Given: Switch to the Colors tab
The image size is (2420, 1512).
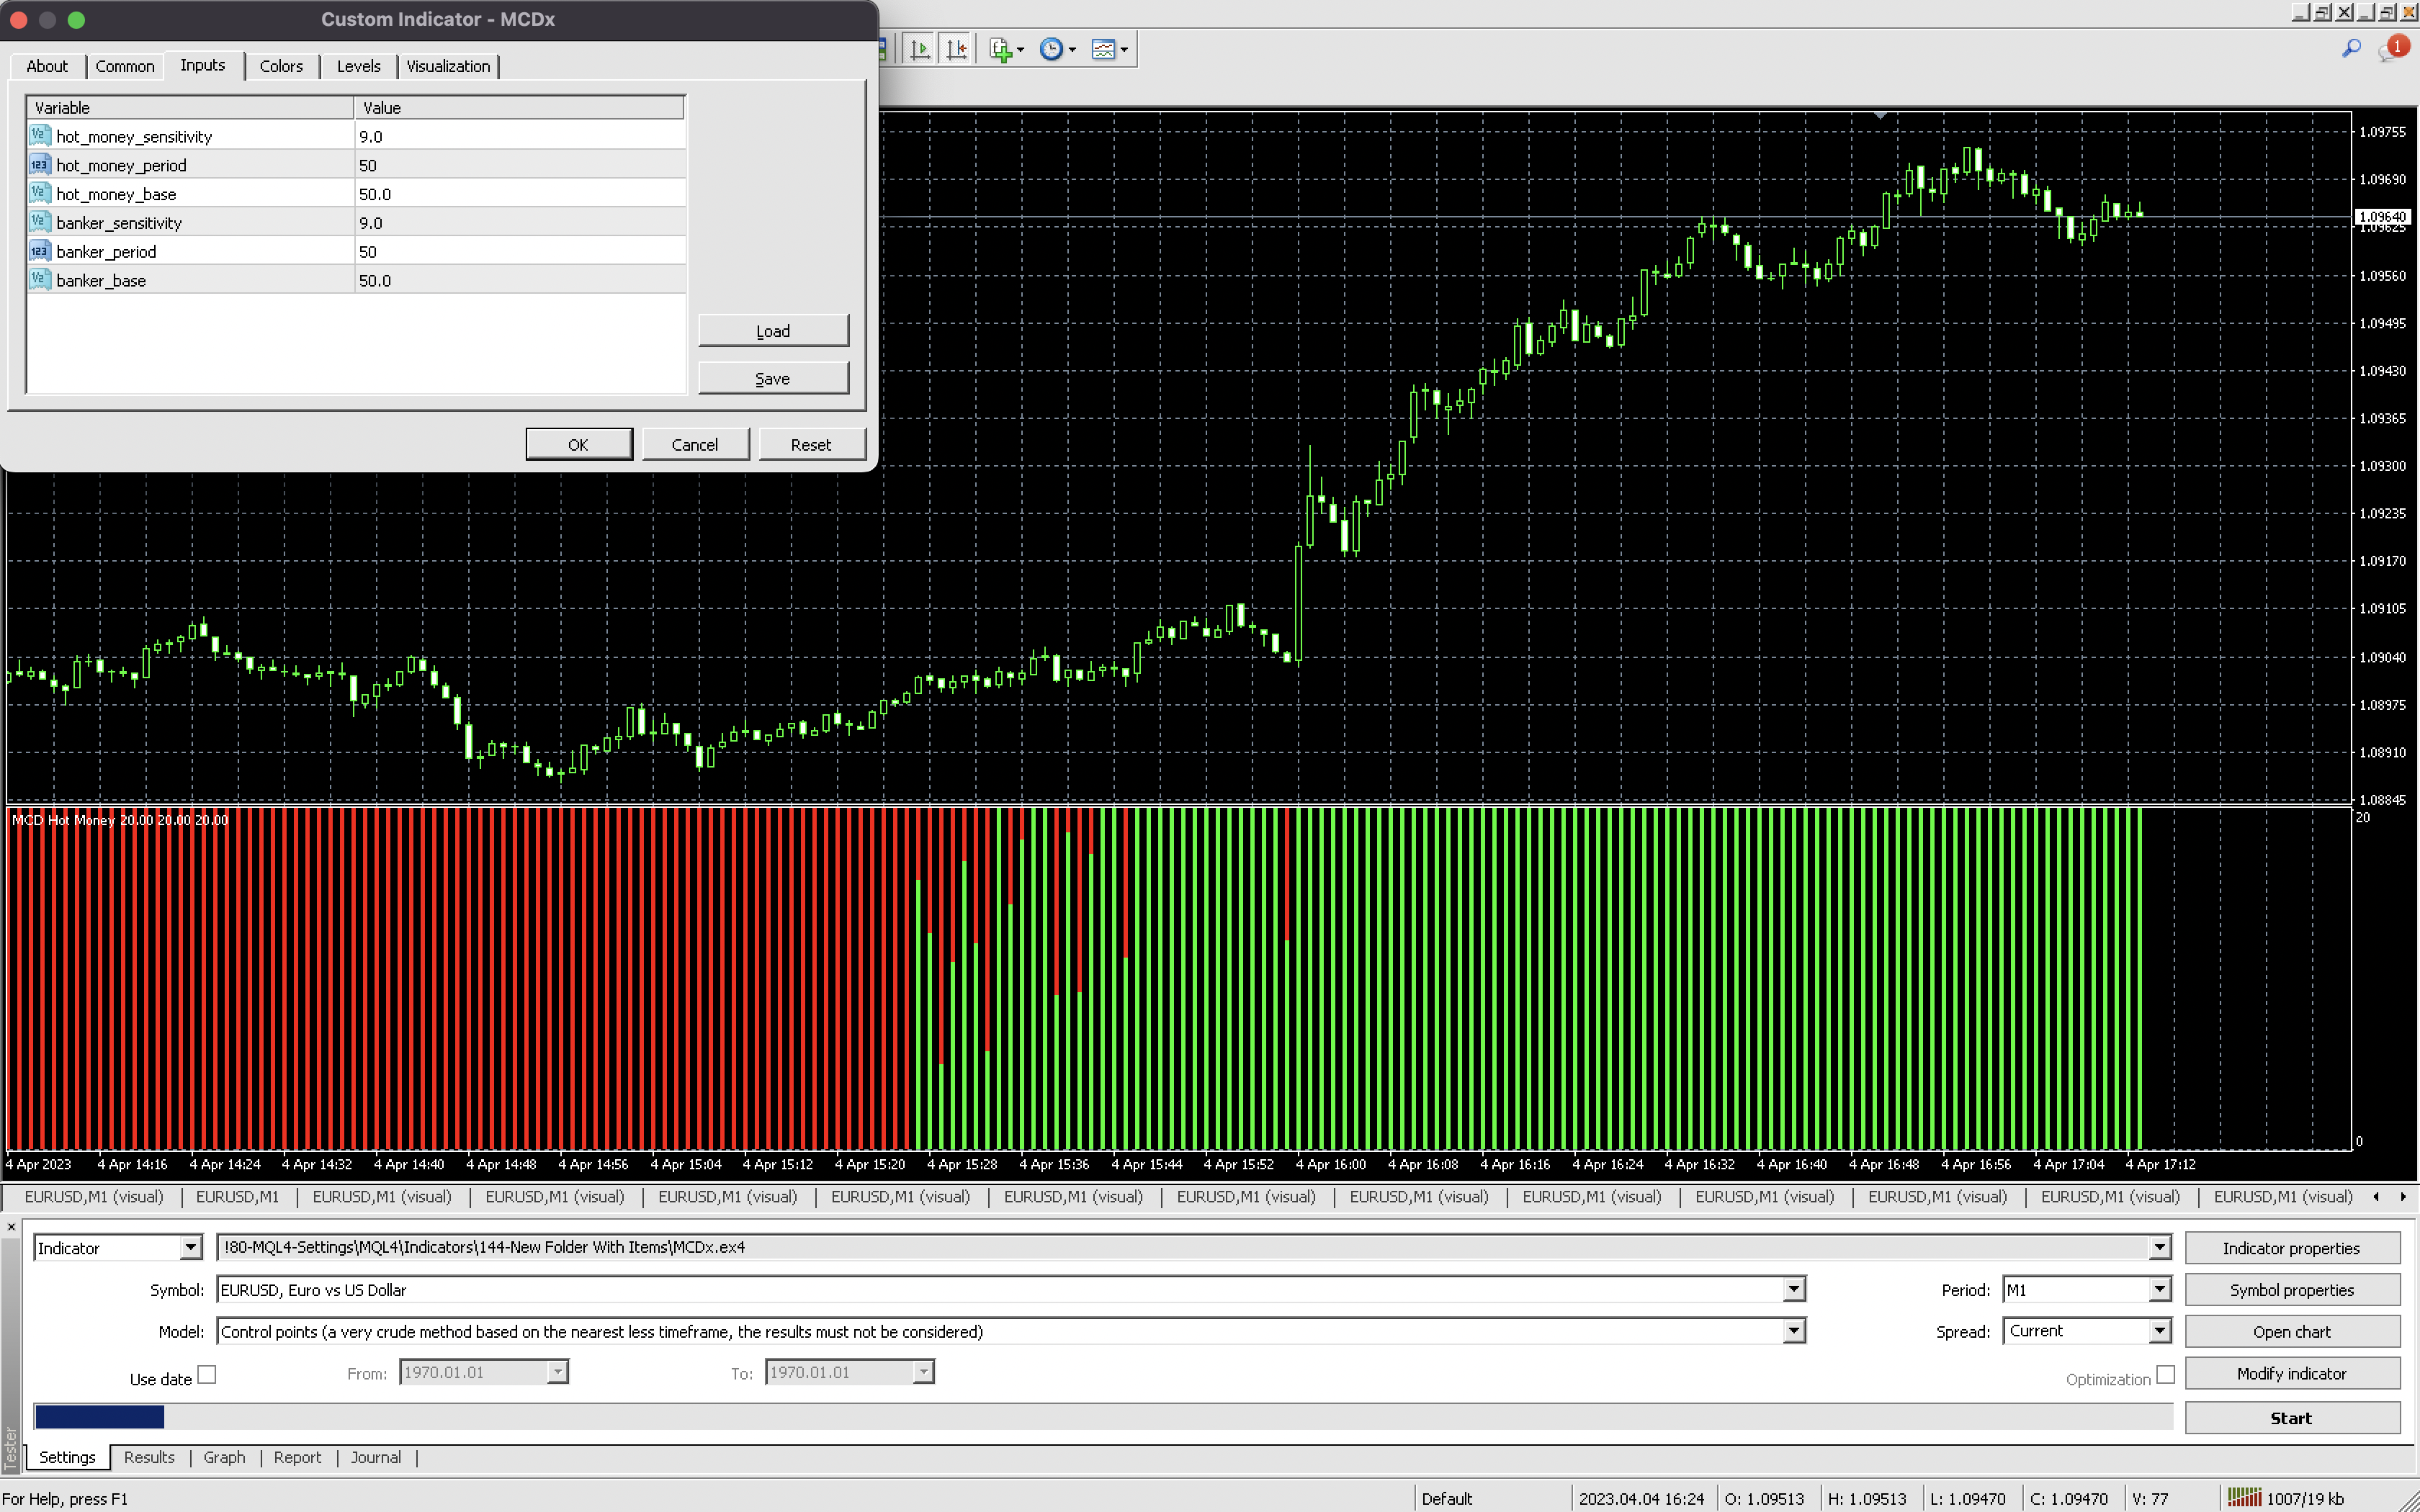Looking at the screenshot, I should pos(281,66).
